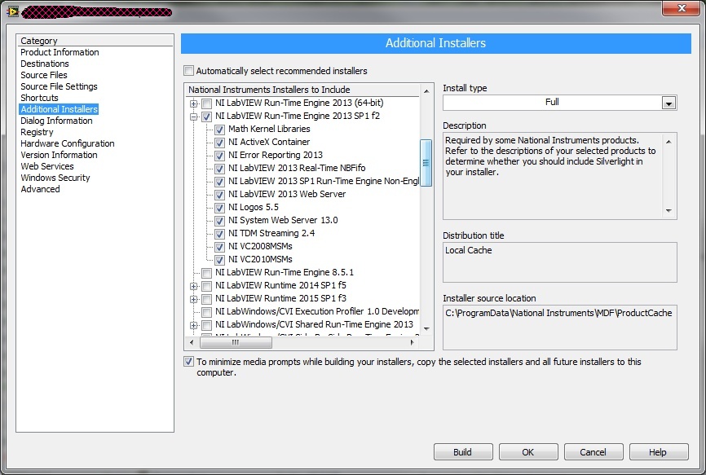Screen dimensions: 706x475
Task: Toggle Automatically select recommended installers checkbox
Action: click(188, 71)
